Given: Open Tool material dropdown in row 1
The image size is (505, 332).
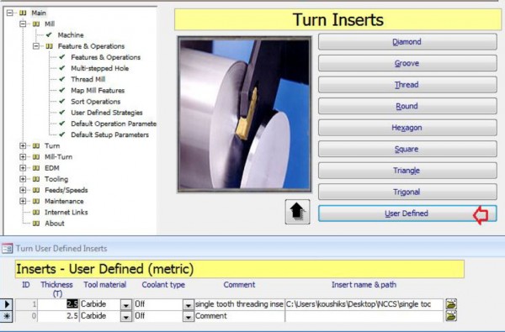Looking at the screenshot, I should pyautogui.click(x=126, y=304).
